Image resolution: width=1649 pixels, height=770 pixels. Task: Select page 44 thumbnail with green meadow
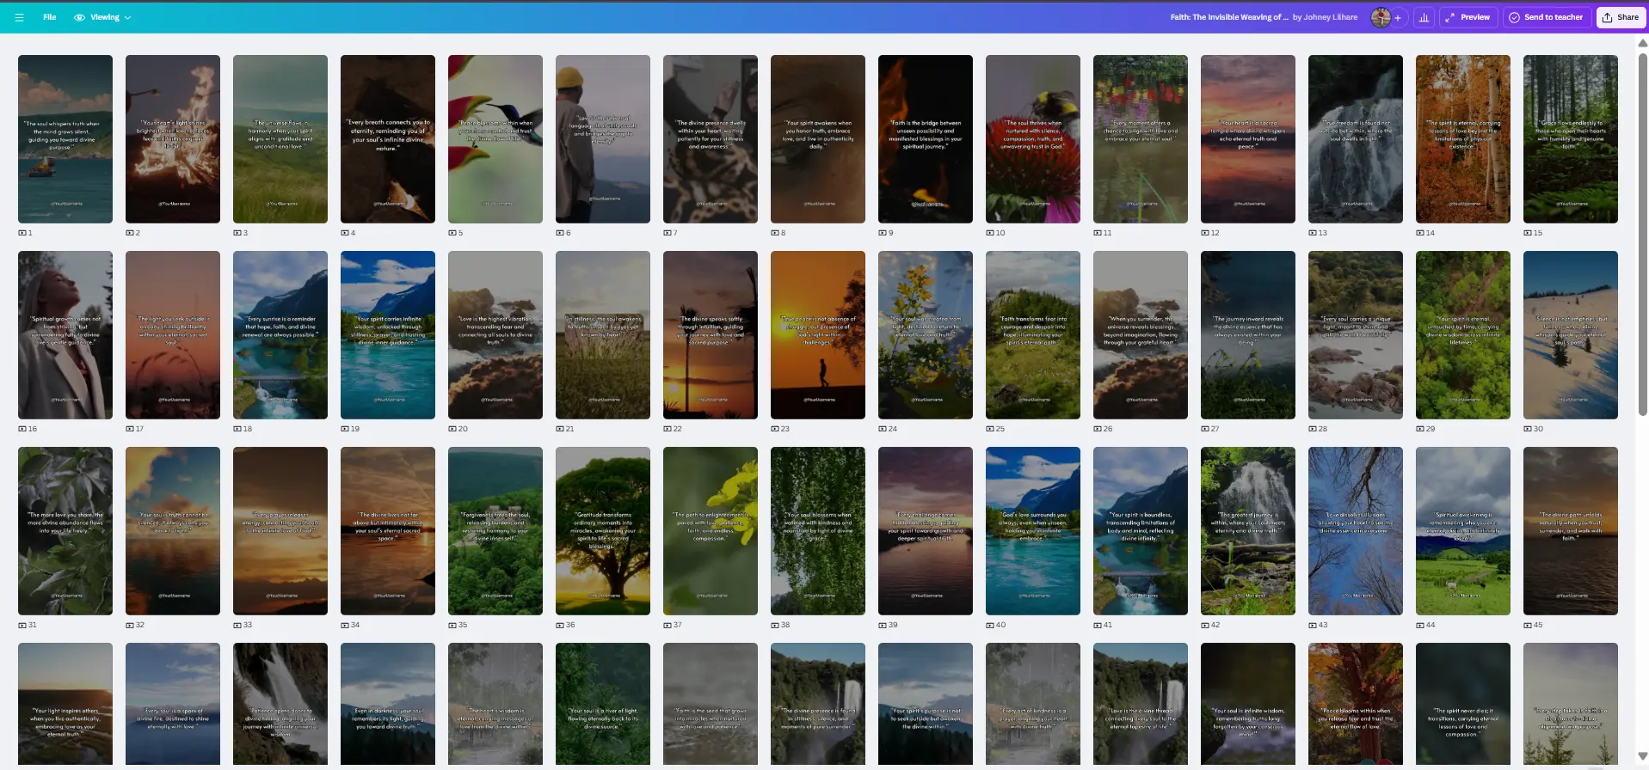pos(1463,531)
